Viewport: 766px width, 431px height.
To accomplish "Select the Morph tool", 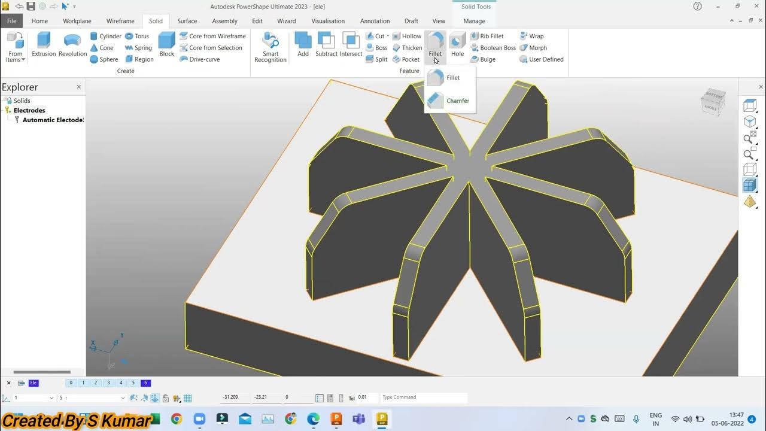I will tap(533, 48).
